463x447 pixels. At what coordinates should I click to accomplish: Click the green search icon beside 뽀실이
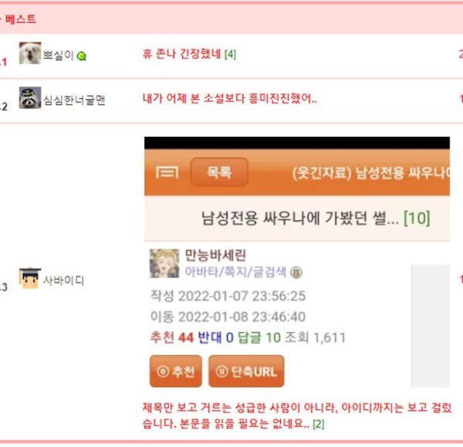coord(82,56)
